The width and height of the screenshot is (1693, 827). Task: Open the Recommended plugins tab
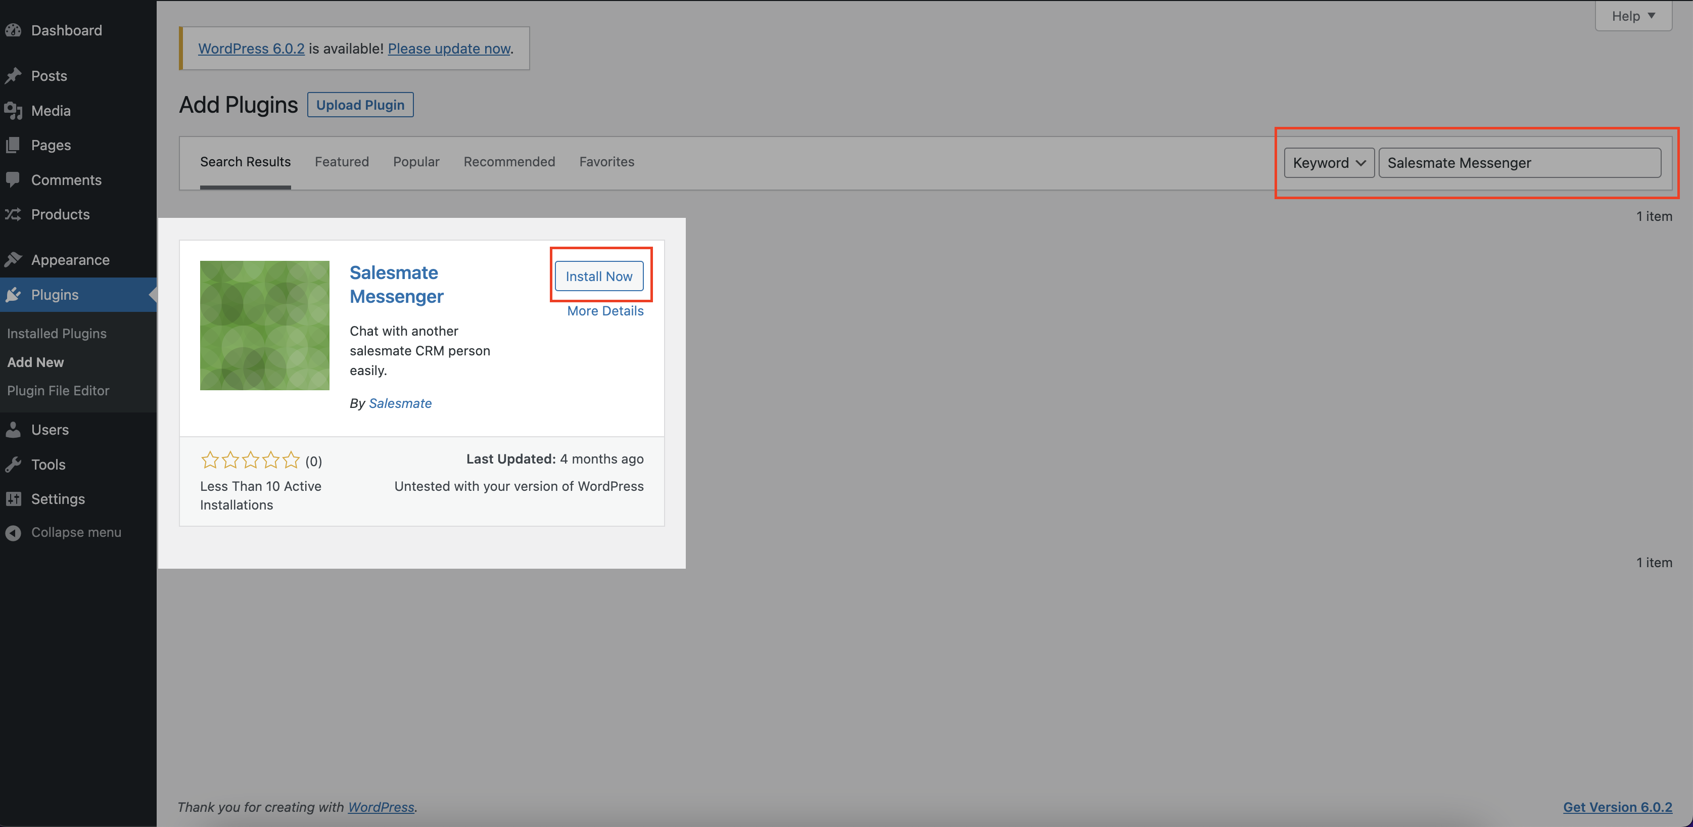tap(509, 162)
